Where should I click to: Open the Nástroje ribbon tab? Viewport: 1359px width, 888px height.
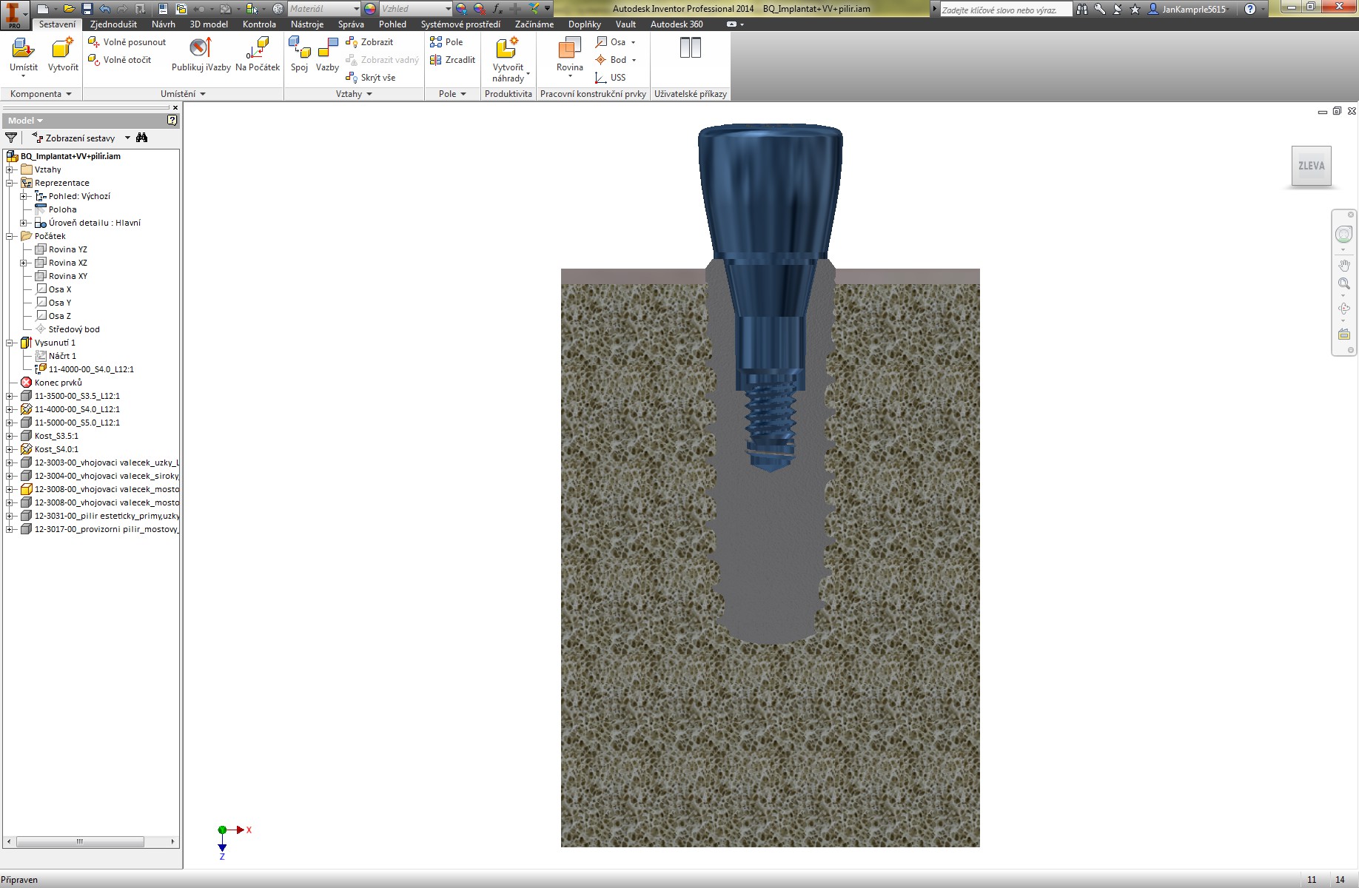(x=306, y=24)
